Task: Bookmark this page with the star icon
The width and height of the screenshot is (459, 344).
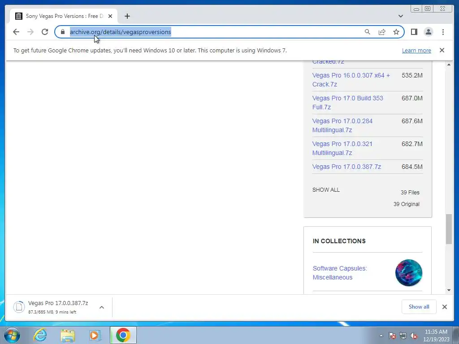Action: 396,32
